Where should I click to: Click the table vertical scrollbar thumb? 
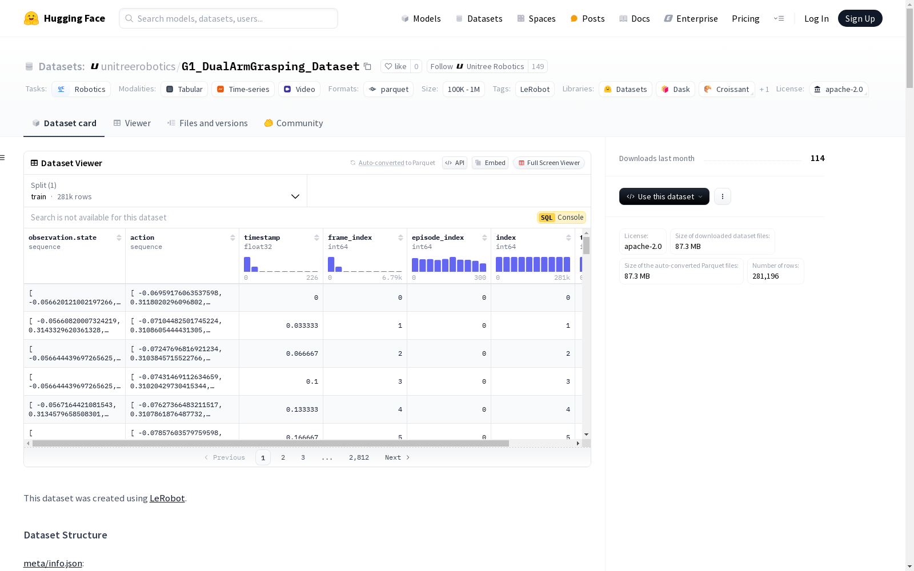586,246
